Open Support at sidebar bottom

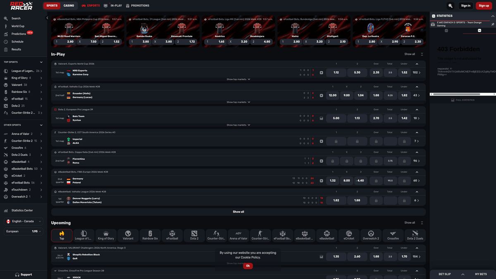[x=24, y=274]
